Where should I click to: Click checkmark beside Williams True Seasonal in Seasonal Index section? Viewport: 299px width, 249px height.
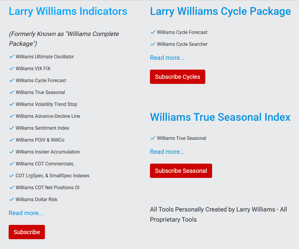[153, 138]
